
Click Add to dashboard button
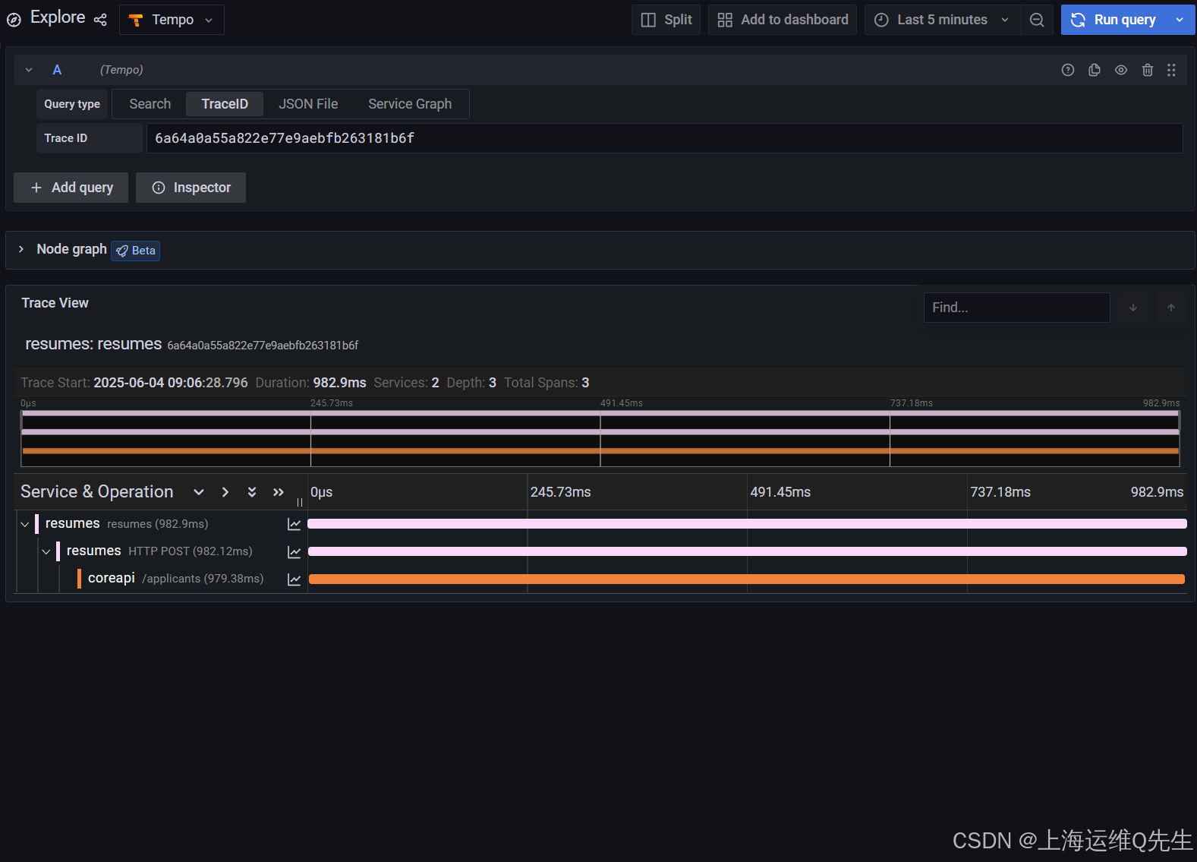point(783,20)
